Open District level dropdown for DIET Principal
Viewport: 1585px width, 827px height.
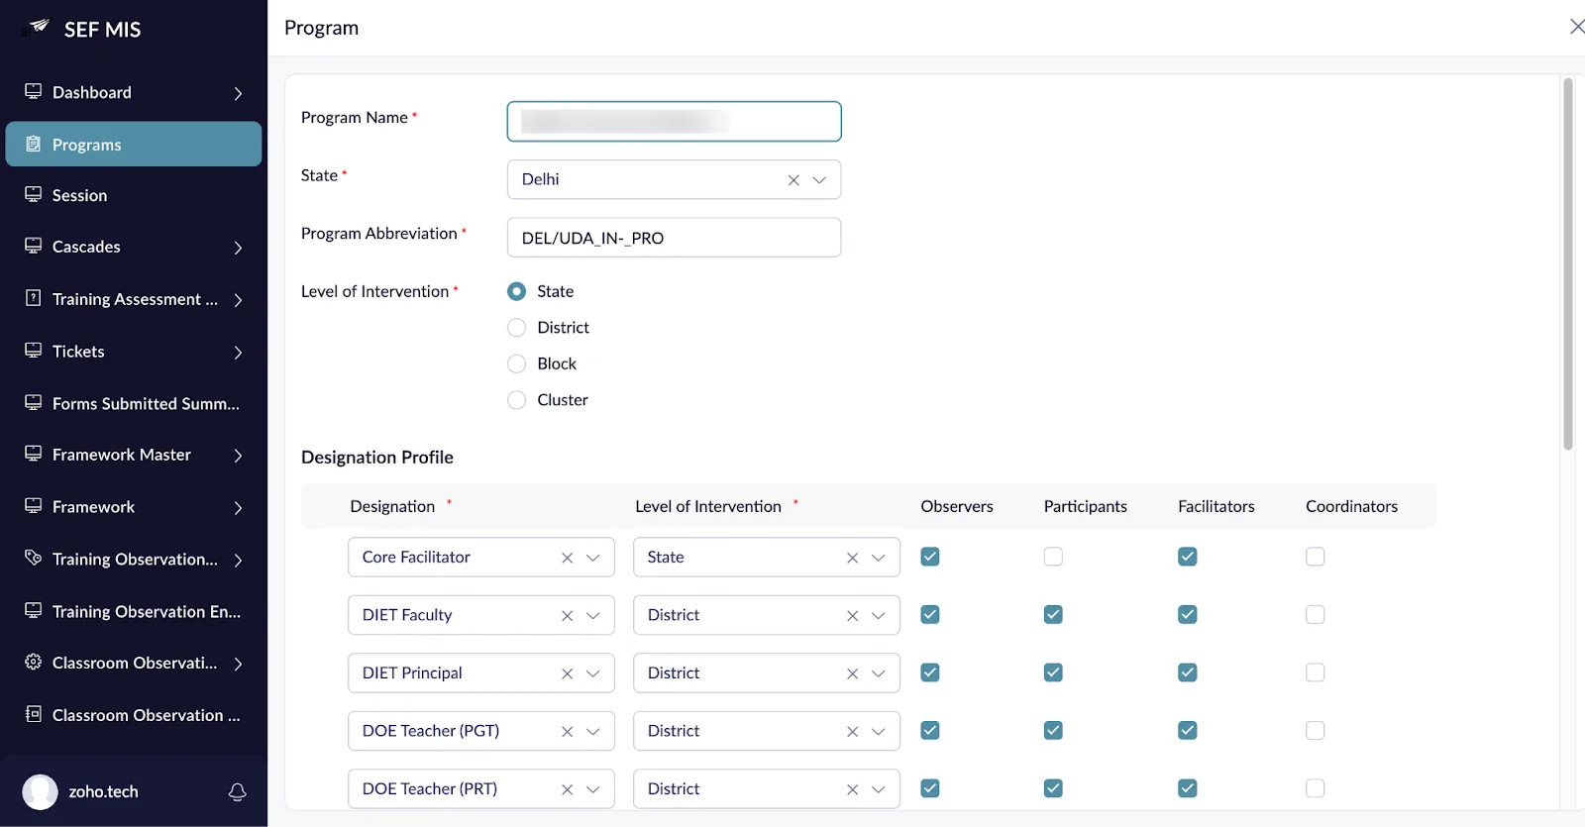point(879,673)
